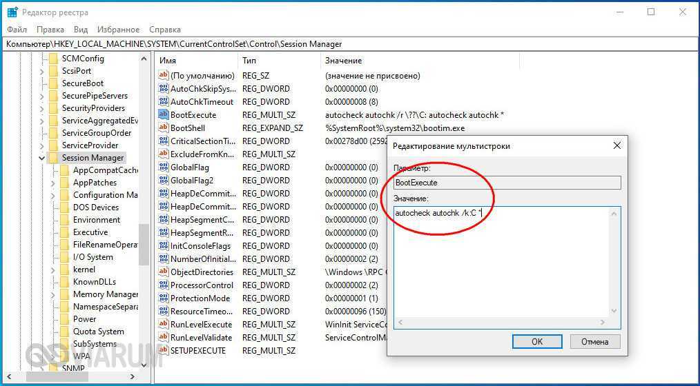
Task: Click the DWORD icon next to AutoChkSkipSys
Action: click(x=164, y=89)
